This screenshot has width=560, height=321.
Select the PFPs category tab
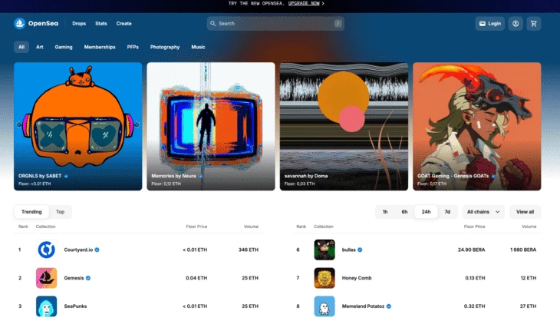(133, 47)
